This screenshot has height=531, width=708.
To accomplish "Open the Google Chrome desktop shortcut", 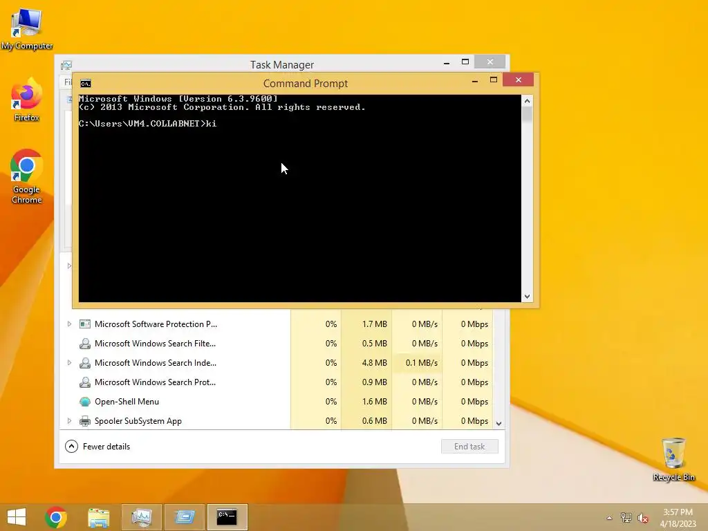I will 27,176.
